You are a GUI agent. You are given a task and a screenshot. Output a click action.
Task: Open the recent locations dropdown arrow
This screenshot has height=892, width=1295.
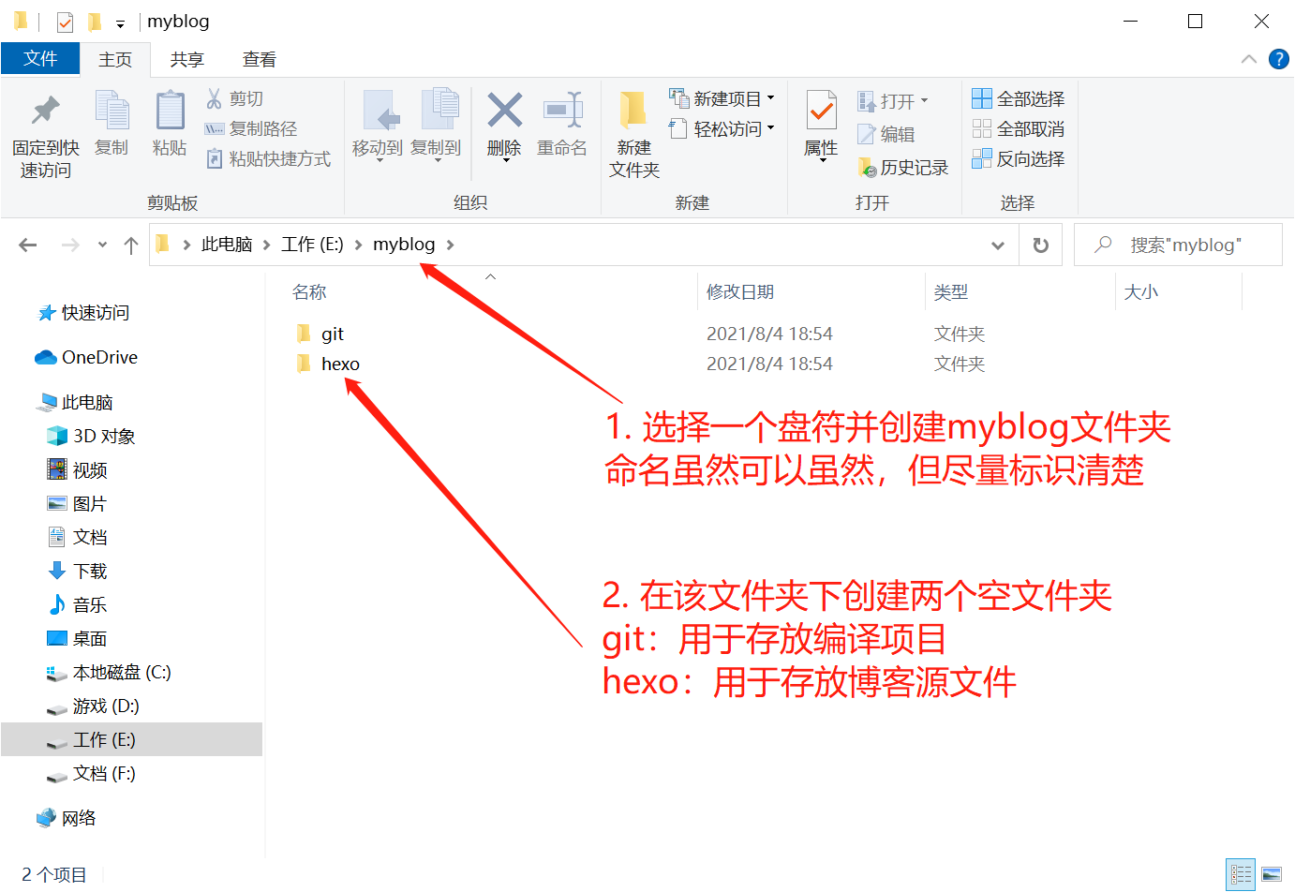(102, 245)
